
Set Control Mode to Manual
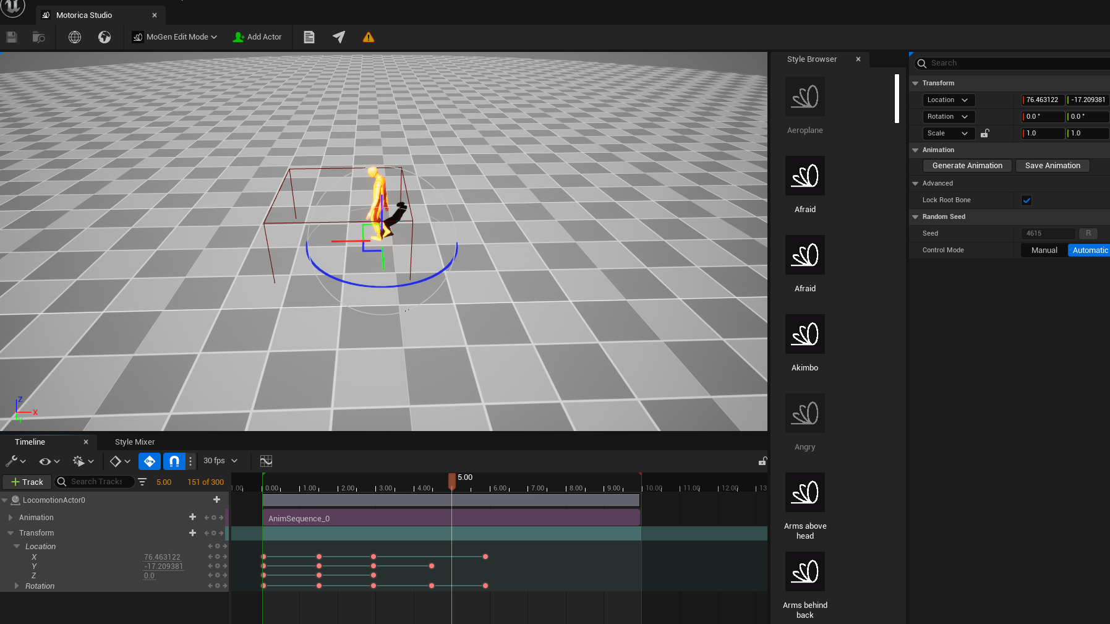click(1044, 250)
